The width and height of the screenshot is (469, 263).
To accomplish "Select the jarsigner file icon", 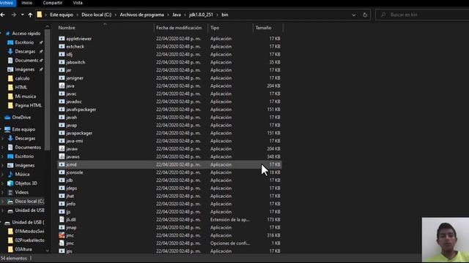I will pyautogui.click(x=62, y=78).
